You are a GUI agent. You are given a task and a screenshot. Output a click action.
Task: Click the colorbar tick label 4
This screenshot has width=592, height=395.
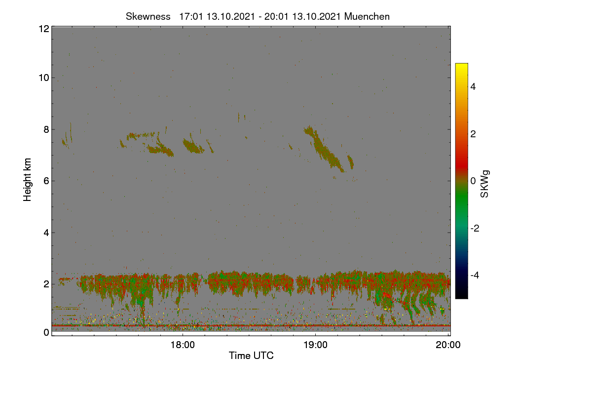(473, 86)
